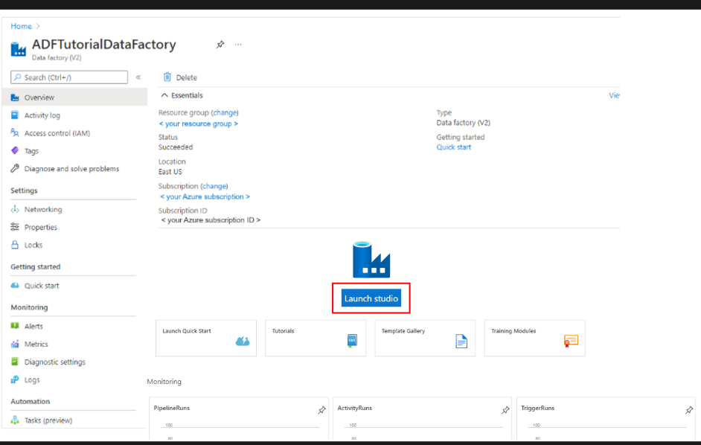Screen dimensions: 701x445
Task: Open the Launch Quick Start tile
Action: (x=205, y=338)
